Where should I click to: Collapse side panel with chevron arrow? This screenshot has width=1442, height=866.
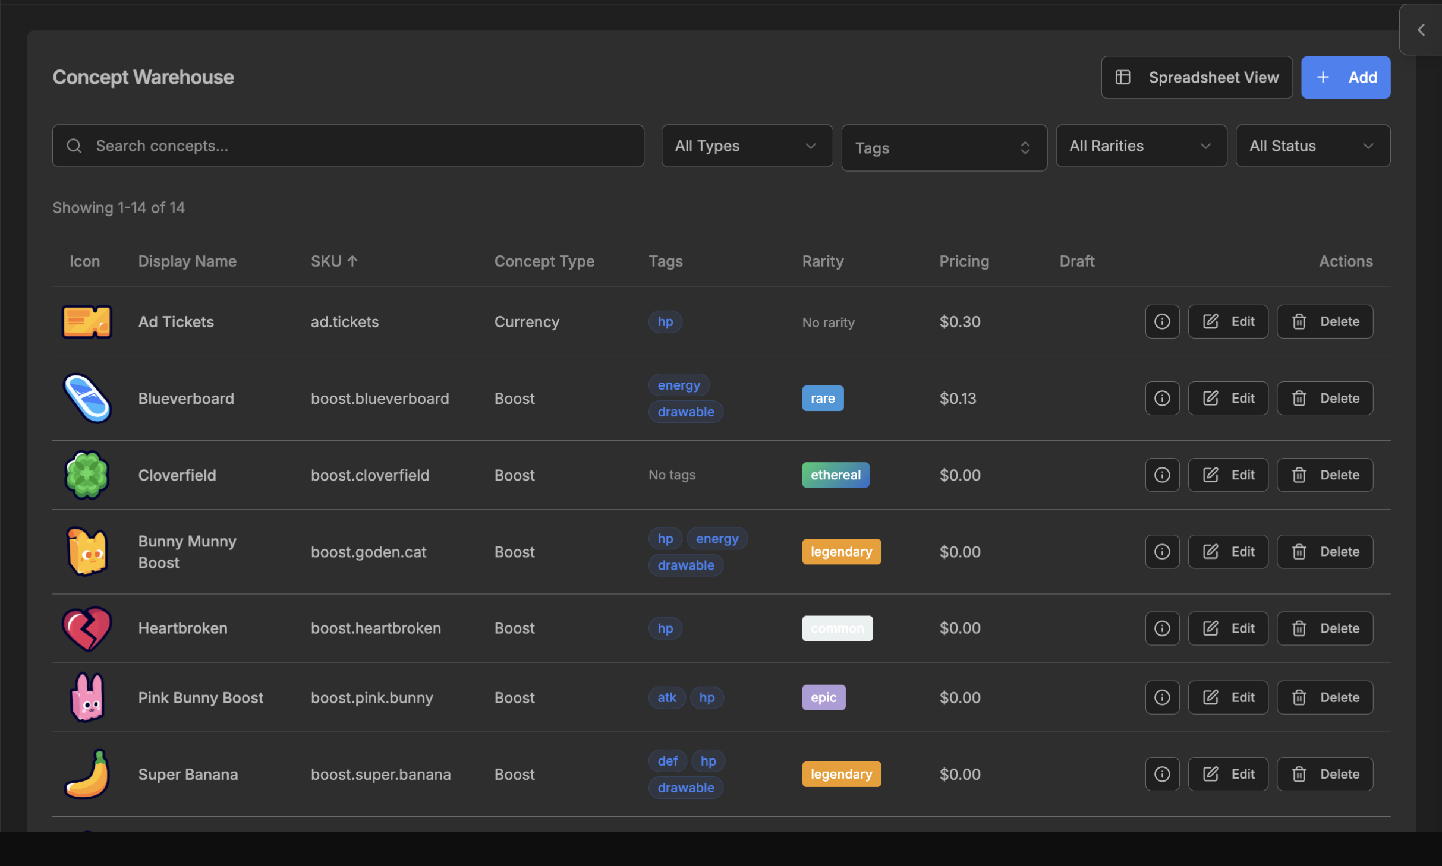click(1421, 30)
